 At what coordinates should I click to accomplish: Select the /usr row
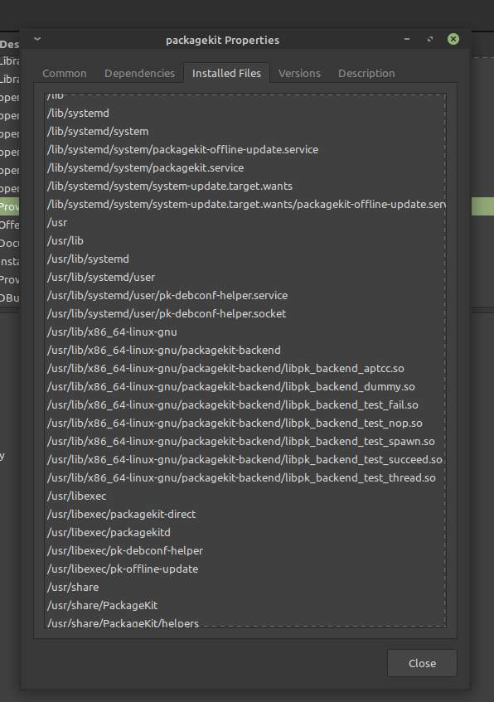click(x=245, y=222)
